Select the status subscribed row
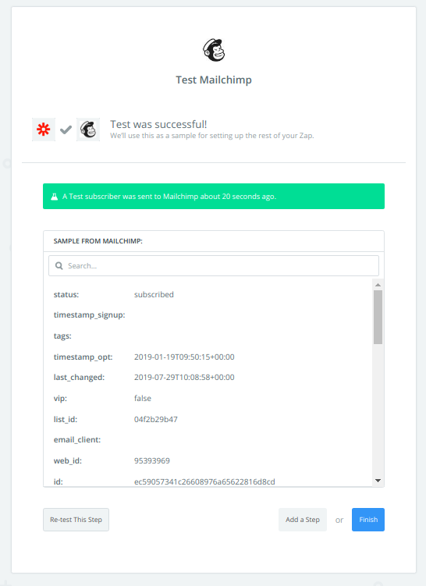The height and width of the screenshot is (586, 426). pyautogui.click(x=209, y=294)
